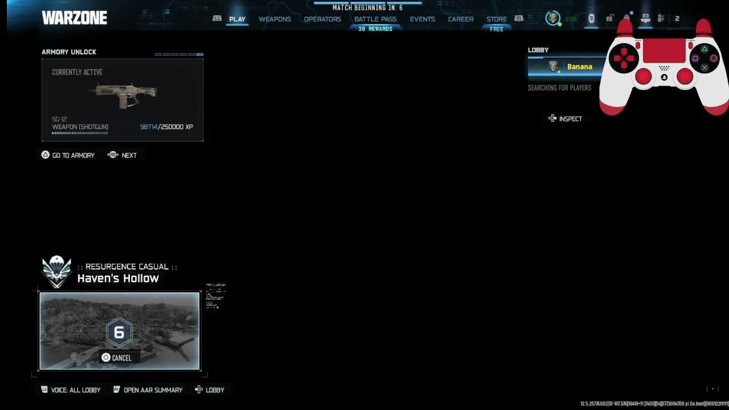
Task: Open the STORE tab
Action: pyautogui.click(x=497, y=19)
